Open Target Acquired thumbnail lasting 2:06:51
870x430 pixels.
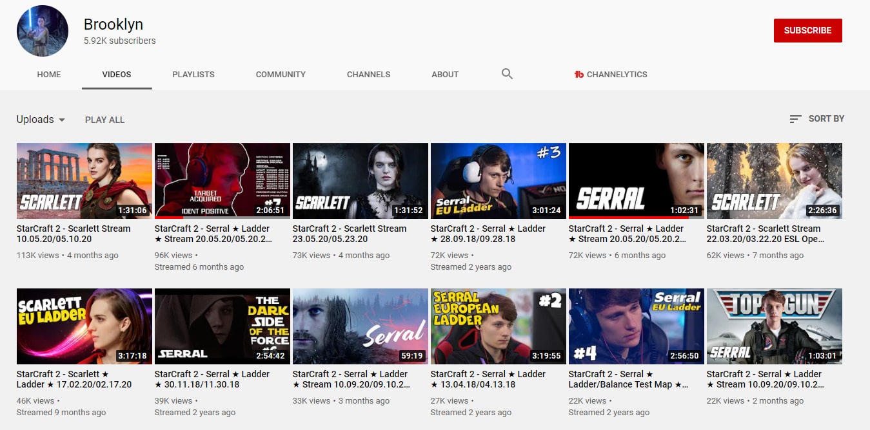pos(222,181)
